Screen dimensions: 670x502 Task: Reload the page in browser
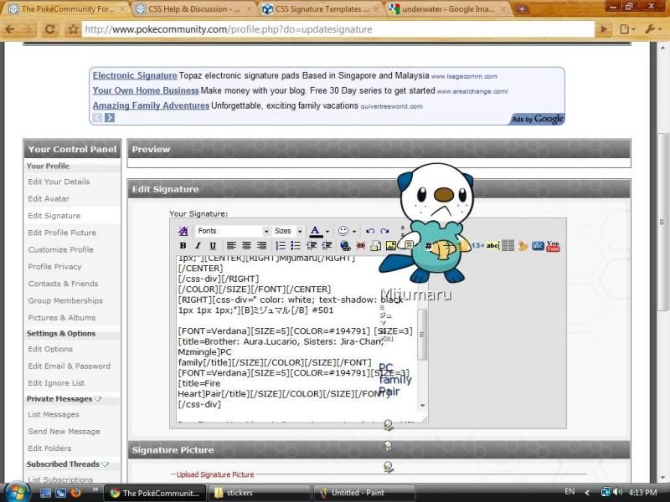(50, 29)
